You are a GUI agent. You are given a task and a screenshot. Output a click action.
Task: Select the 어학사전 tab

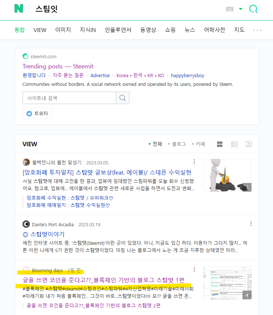click(x=214, y=30)
